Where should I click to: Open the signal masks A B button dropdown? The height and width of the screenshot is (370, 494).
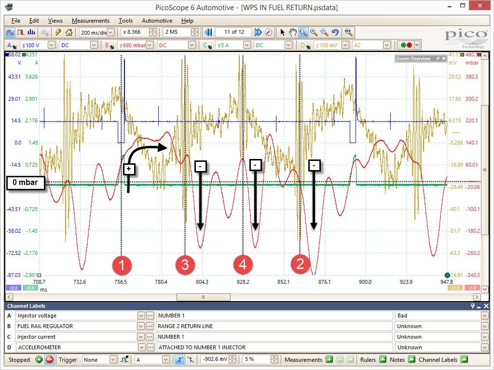tap(417, 45)
